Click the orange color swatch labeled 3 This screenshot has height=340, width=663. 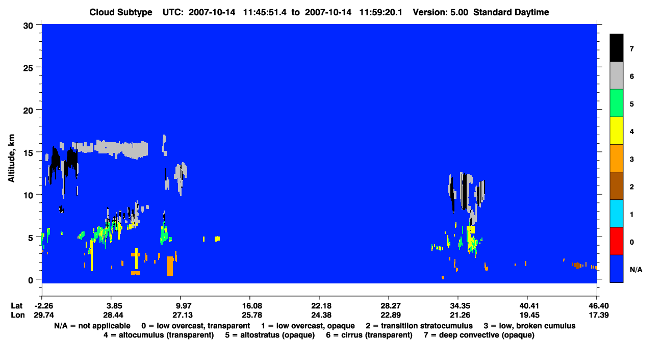(617, 158)
